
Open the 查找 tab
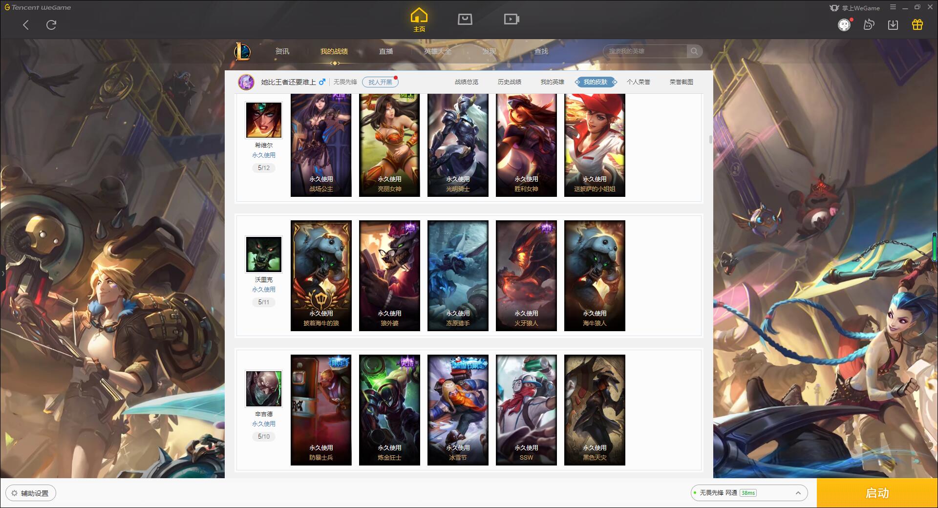pyautogui.click(x=541, y=51)
